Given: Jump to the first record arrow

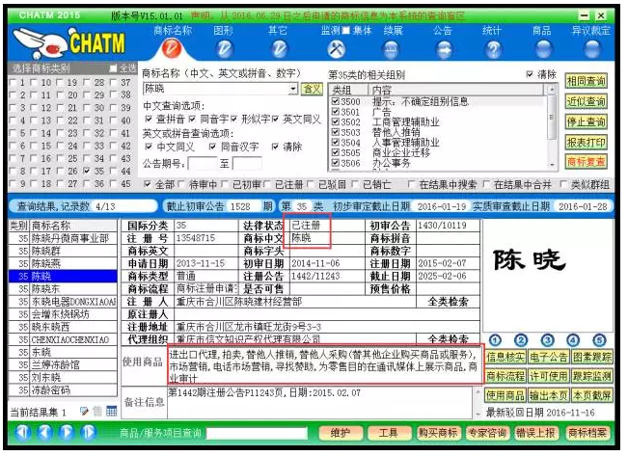Looking at the screenshot, I should coord(23,432).
